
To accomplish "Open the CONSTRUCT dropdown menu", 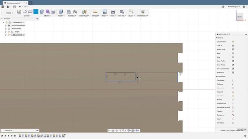I will pos(84,16).
